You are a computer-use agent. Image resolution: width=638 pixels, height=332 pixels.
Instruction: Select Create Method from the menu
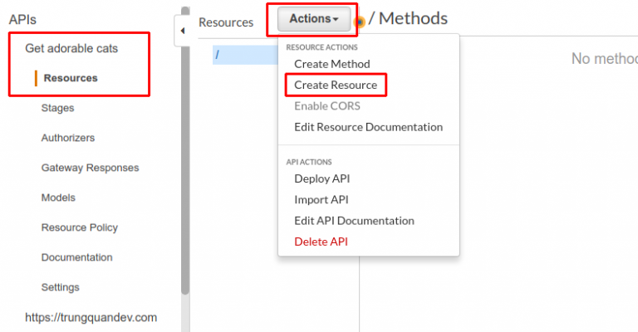(331, 64)
